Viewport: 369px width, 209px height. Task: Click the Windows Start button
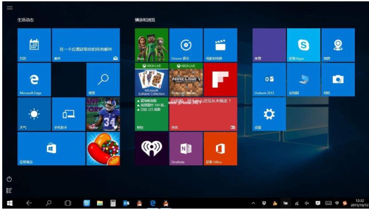point(10,203)
